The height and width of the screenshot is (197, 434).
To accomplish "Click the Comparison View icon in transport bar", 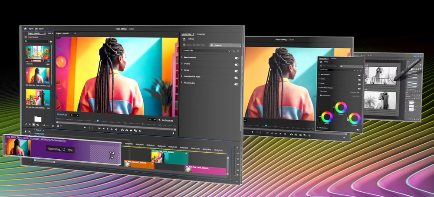I will tap(135, 131).
